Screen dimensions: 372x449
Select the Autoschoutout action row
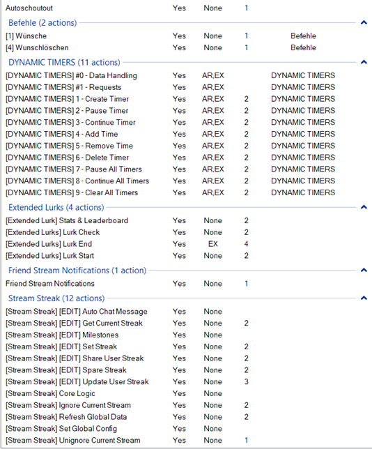(186, 8)
